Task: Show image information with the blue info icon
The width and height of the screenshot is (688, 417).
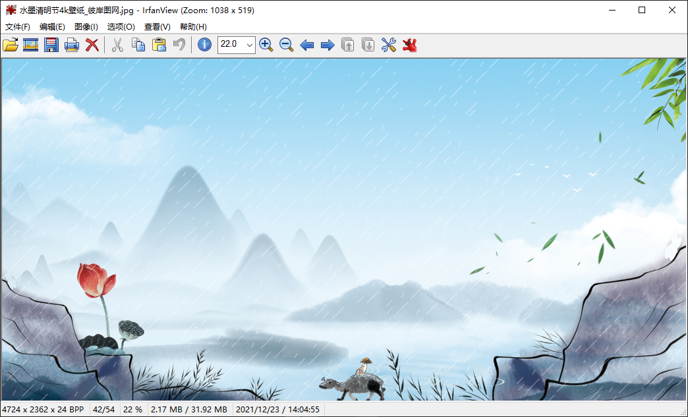Action: tap(204, 44)
